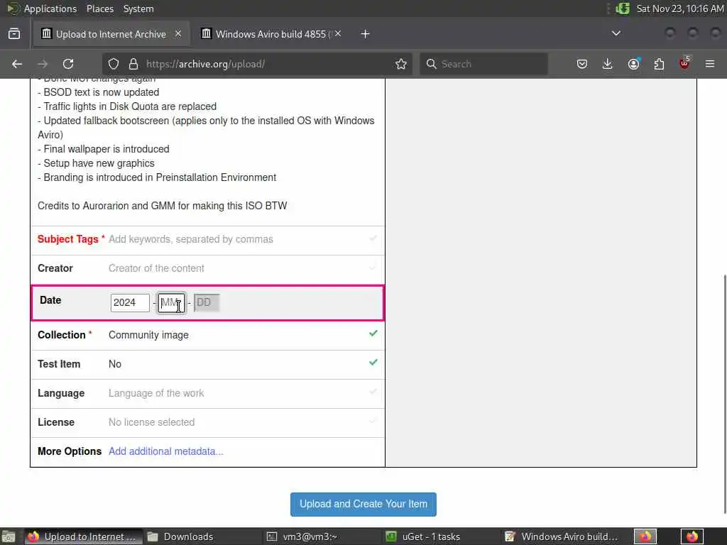Open a new tab with plus button
Image resolution: width=727 pixels, height=545 pixels.
[x=366, y=34]
